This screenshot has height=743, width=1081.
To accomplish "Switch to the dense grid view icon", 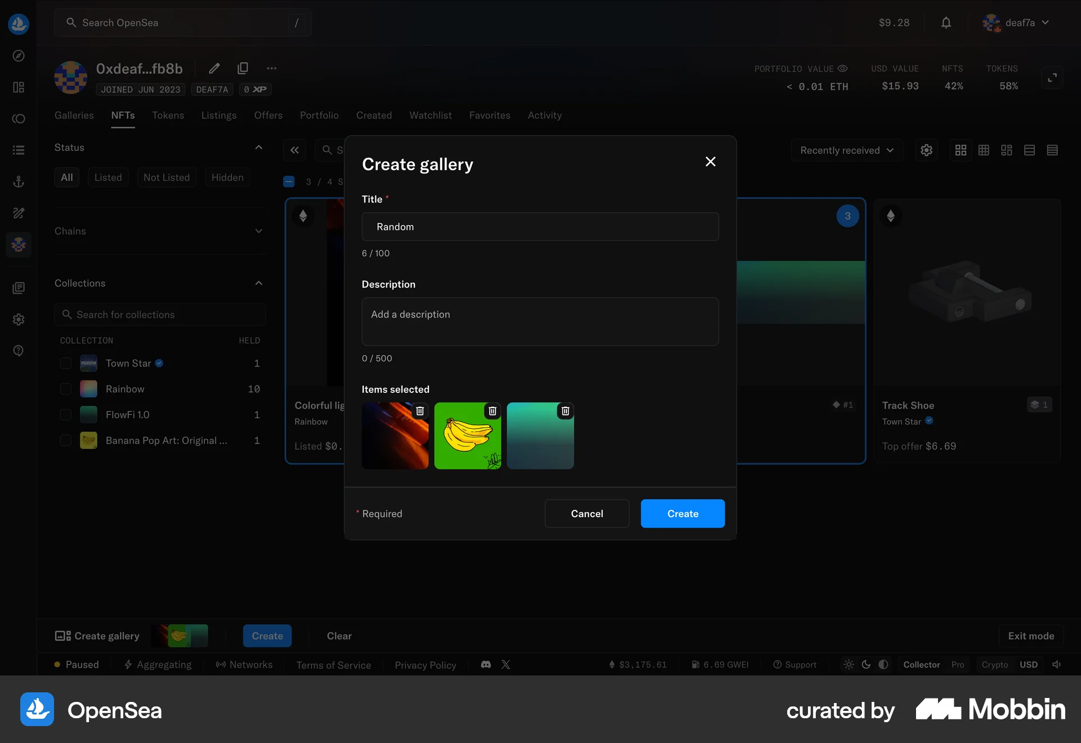I will [984, 150].
